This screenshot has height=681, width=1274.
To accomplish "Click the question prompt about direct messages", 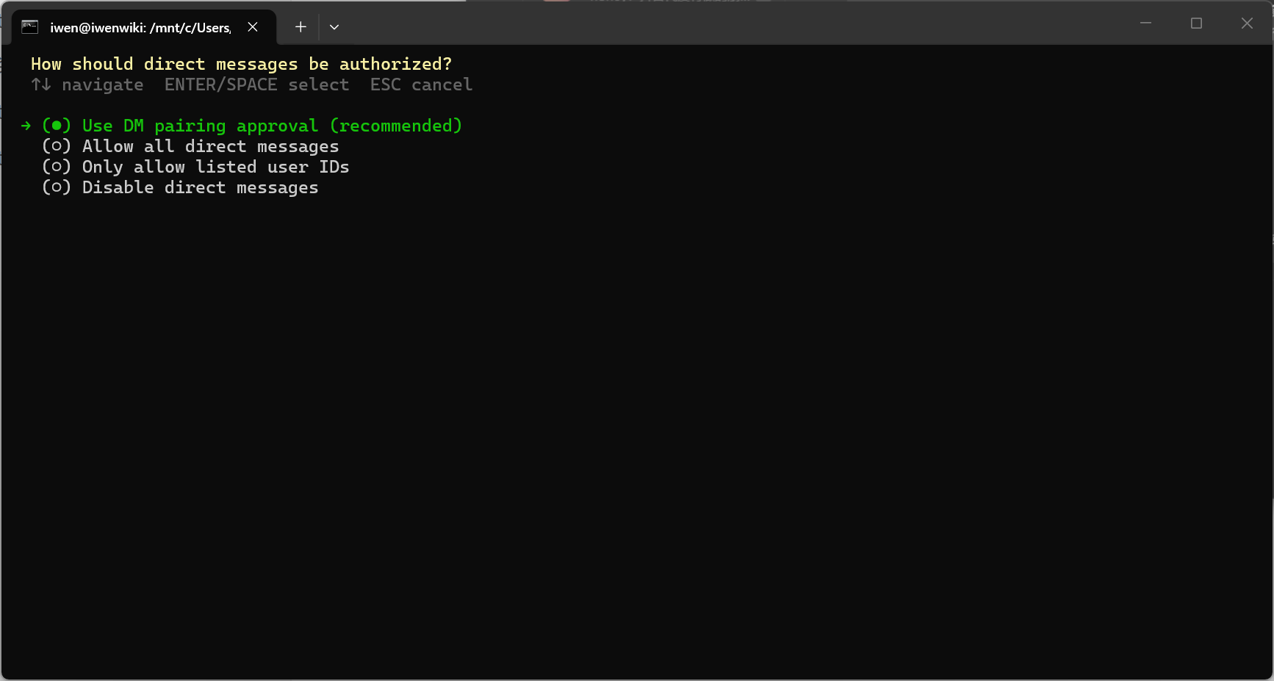I will (242, 65).
